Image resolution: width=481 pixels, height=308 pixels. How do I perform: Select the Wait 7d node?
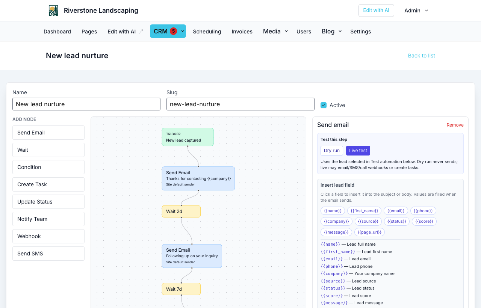coord(181,289)
